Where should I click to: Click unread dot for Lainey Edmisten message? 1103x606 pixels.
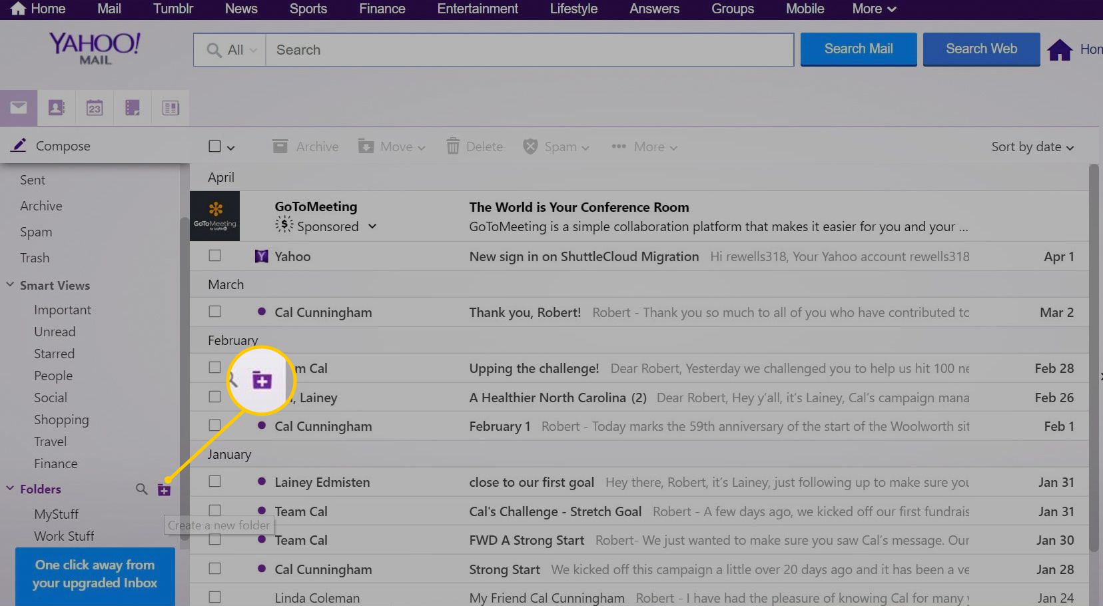pyautogui.click(x=262, y=481)
